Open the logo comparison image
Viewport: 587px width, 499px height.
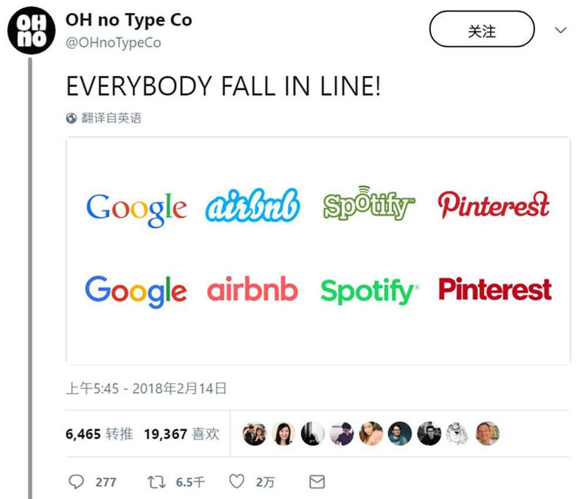coord(318,251)
